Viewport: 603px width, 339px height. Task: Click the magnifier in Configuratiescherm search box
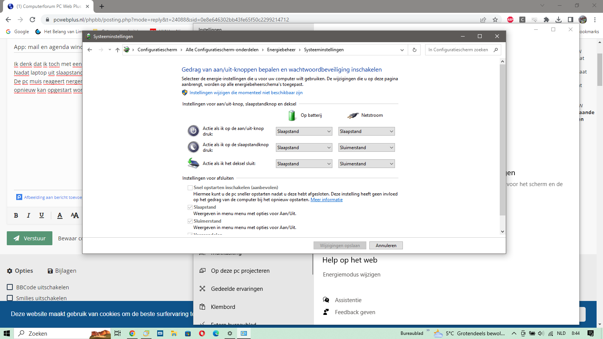496,50
